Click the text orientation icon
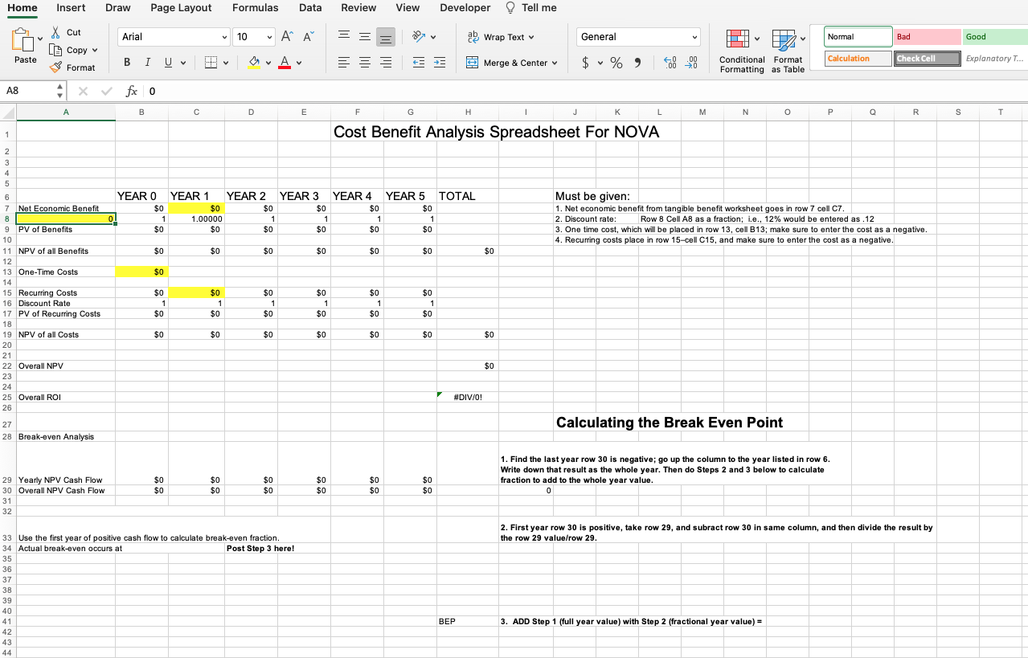Viewport: 1028px width, 658px height. click(x=418, y=37)
